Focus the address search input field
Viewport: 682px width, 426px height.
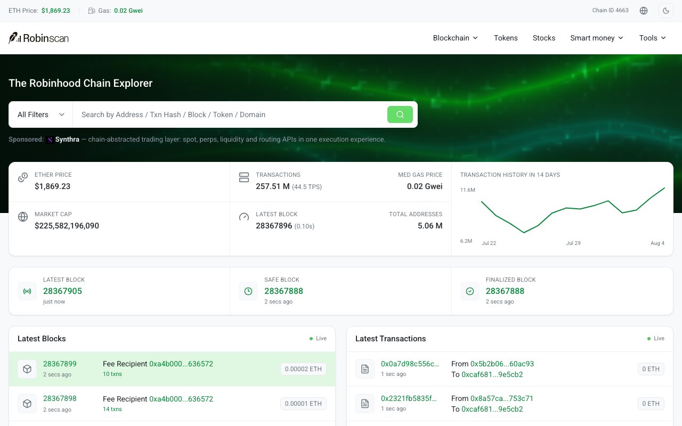pos(230,114)
